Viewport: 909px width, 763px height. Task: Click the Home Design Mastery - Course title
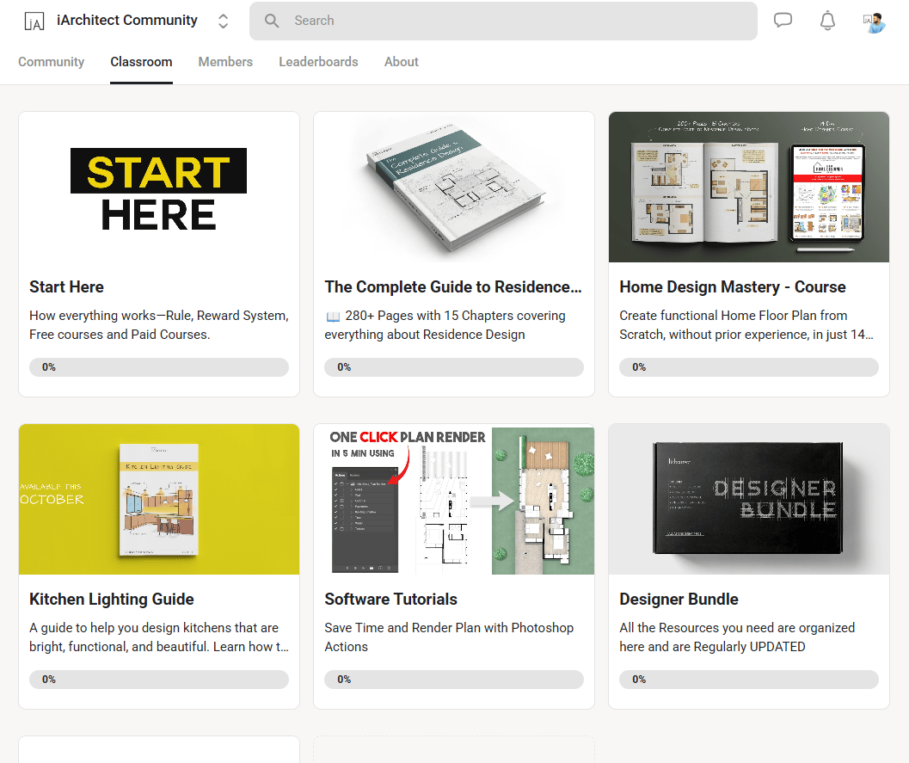click(733, 287)
